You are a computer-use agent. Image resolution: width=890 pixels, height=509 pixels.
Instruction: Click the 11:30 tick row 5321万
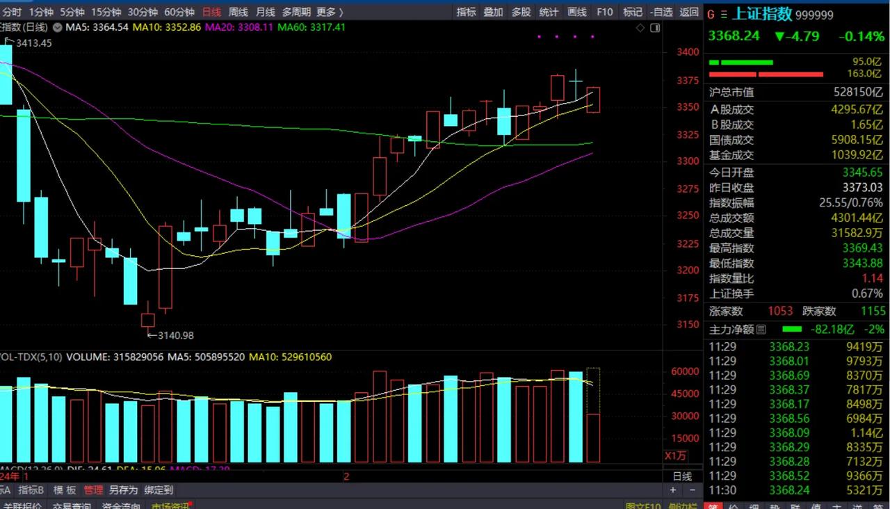tap(796, 490)
